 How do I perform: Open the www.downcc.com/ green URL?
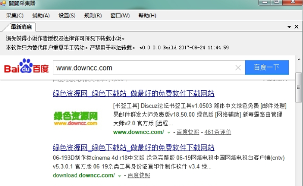point(139,132)
